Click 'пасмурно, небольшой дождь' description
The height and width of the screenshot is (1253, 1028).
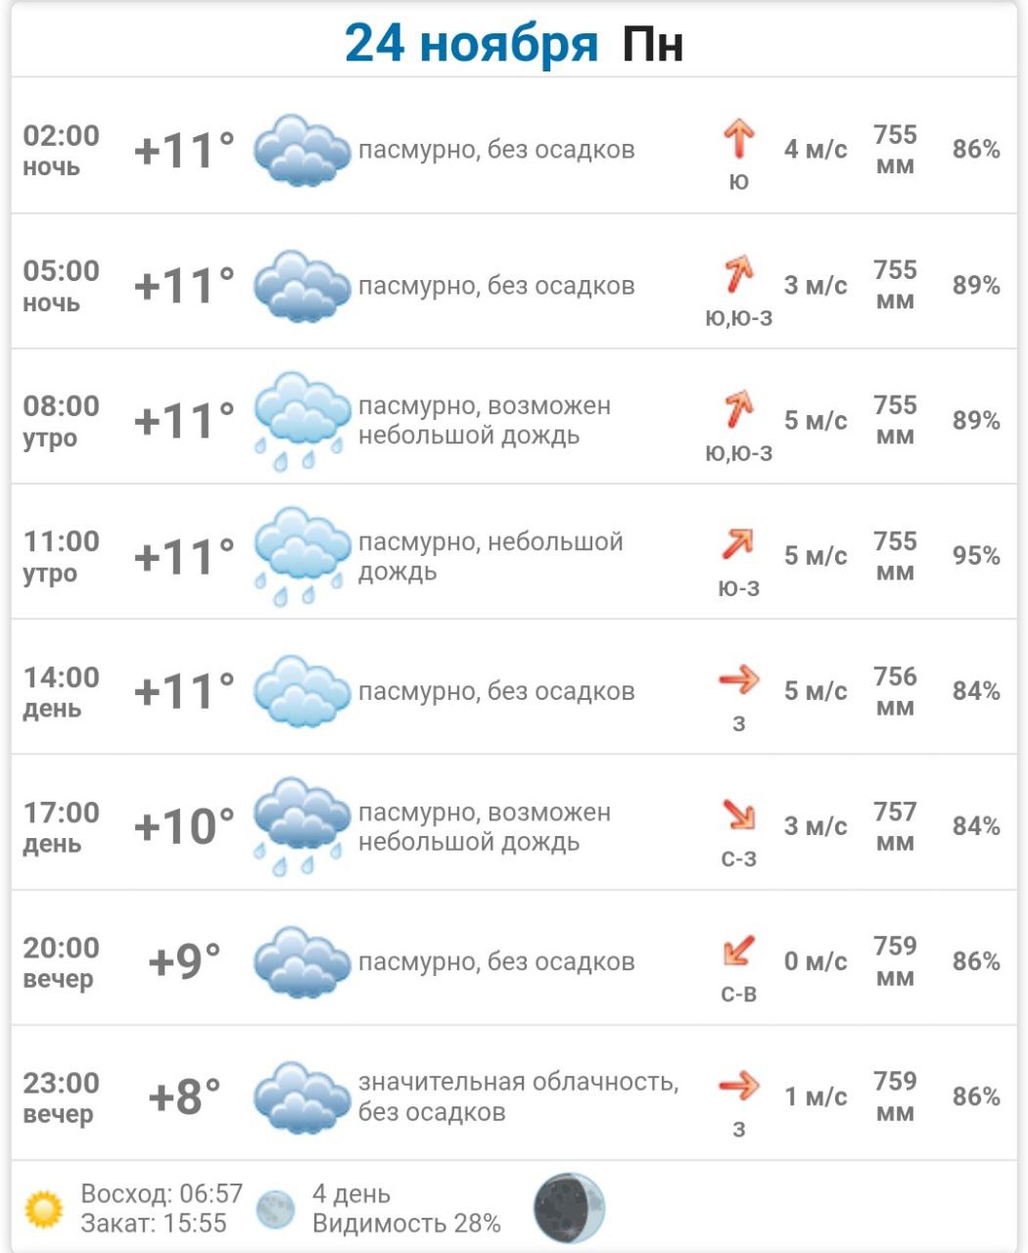(490, 556)
